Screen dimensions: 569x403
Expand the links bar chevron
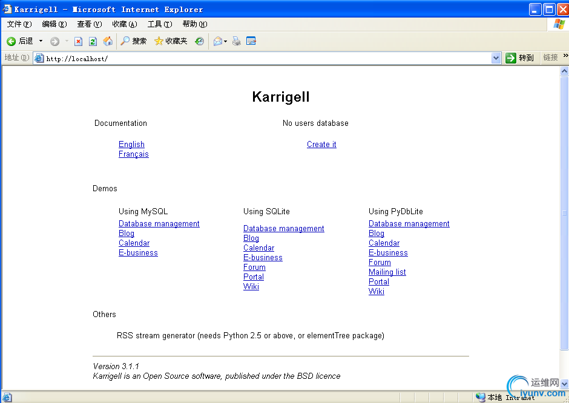pyautogui.click(x=565, y=56)
